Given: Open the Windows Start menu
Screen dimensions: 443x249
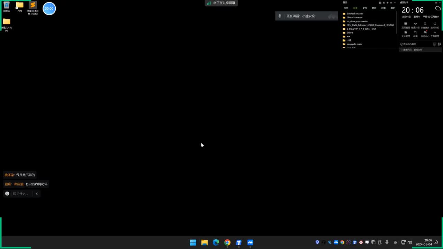Looking at the screenshot, I should tap(193, 242).
